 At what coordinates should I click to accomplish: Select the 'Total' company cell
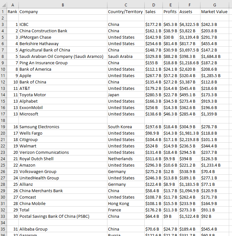pos(63,210)
